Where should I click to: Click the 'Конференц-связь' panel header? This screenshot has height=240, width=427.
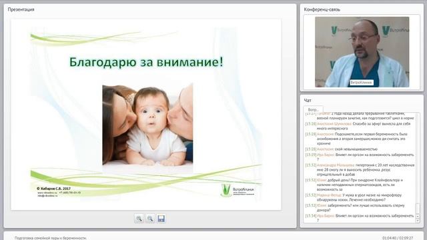coord(322,9)
